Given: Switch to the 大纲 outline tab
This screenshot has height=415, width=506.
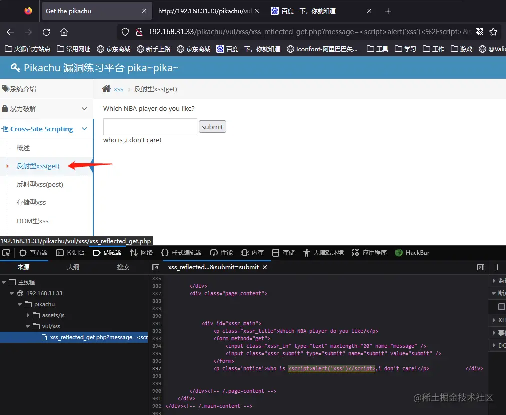Looking at the screenshot, I should tap(73, 267).
